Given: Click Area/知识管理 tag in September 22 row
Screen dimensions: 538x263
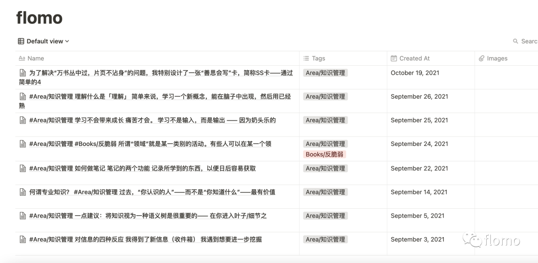Looking at the screenshot, I should (325, 168).
